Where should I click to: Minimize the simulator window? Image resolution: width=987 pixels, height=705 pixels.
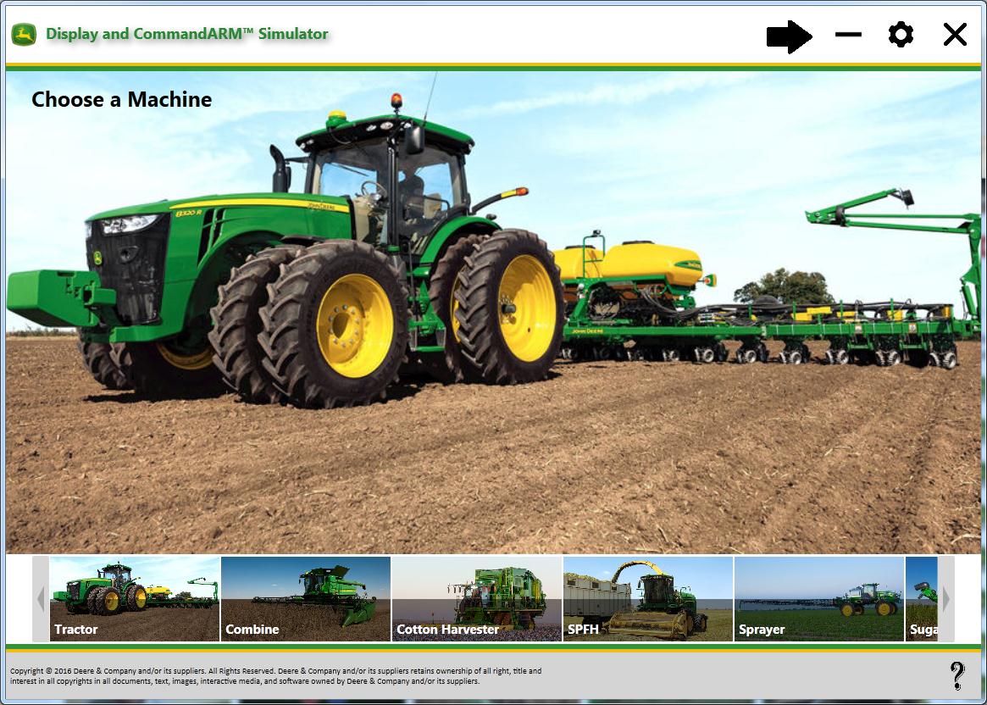coord(848,35)
